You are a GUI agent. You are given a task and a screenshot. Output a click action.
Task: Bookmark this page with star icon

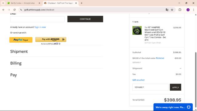tap(172, 10)
